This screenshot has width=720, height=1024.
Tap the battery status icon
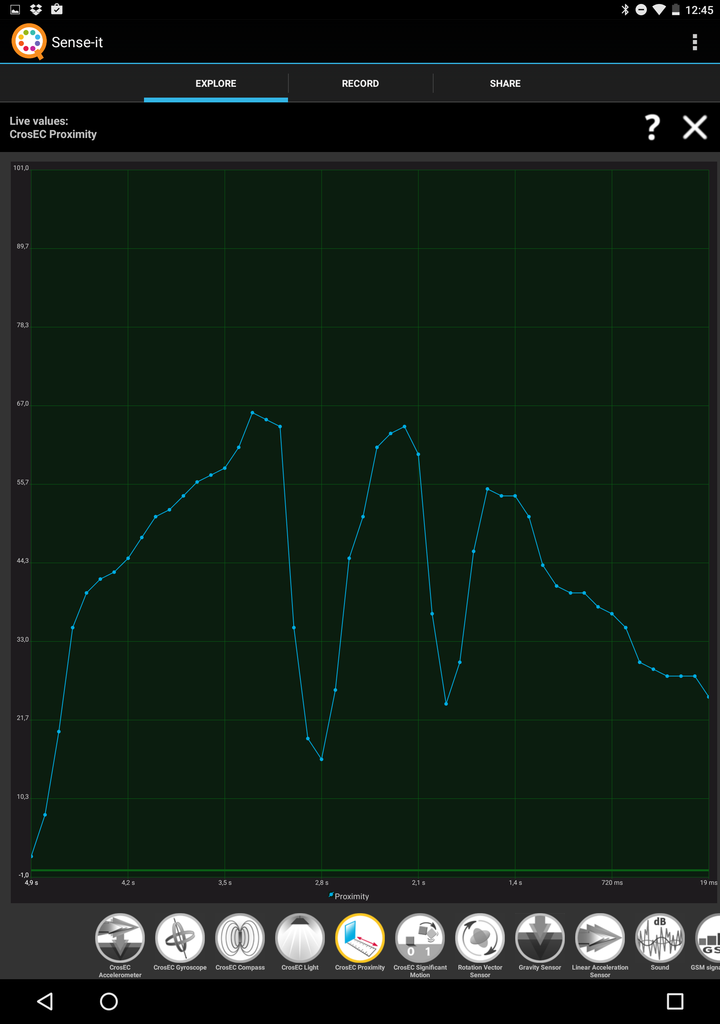tap(676, 9)
